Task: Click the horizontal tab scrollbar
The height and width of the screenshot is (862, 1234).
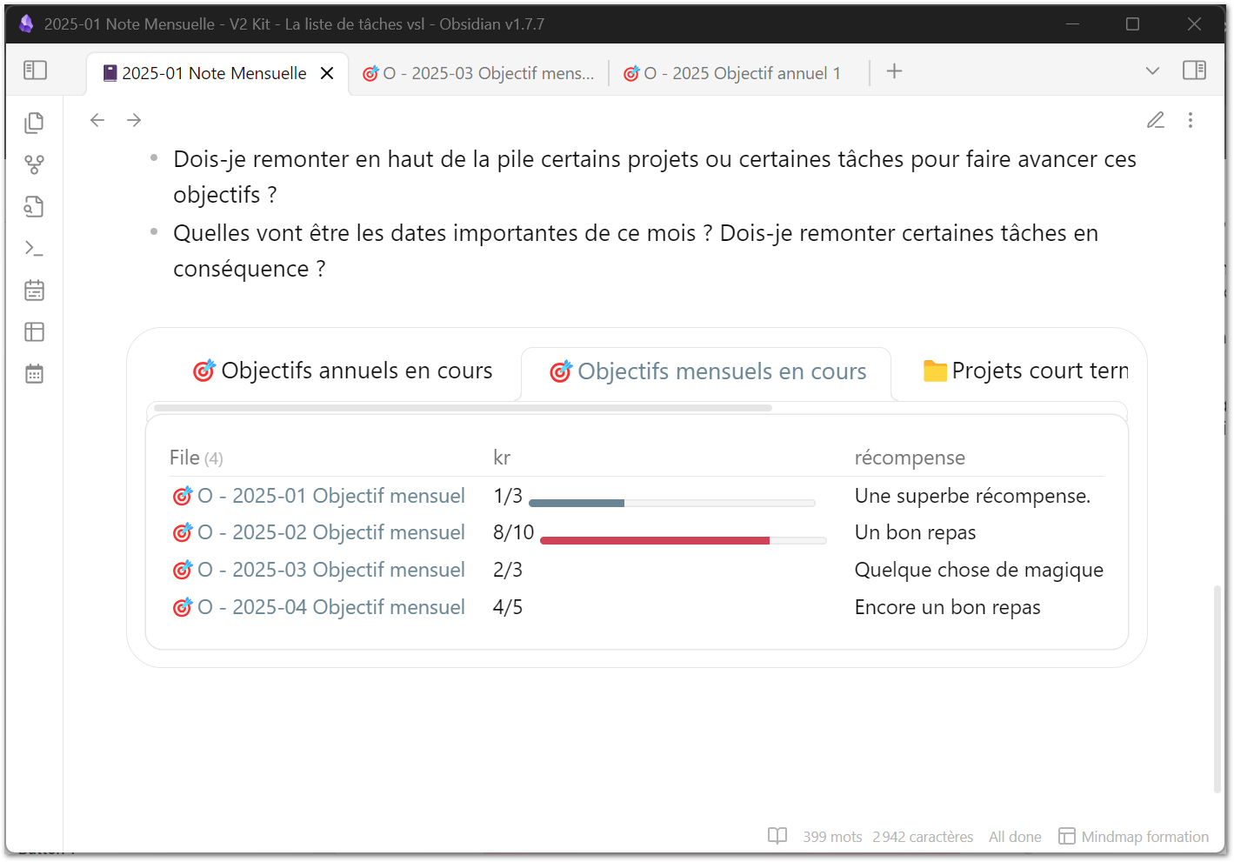Action: click(463, 408)
